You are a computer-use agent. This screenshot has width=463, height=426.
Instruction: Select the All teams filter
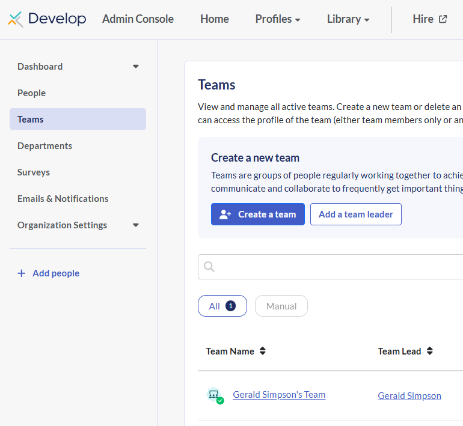[x=222, y=306]
